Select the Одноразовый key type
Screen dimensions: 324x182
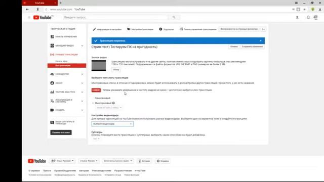102,98
